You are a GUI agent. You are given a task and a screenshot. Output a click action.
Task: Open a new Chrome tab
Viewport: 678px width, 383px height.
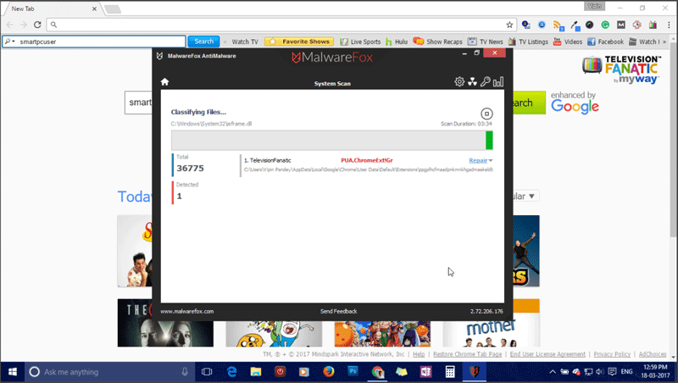113,9
